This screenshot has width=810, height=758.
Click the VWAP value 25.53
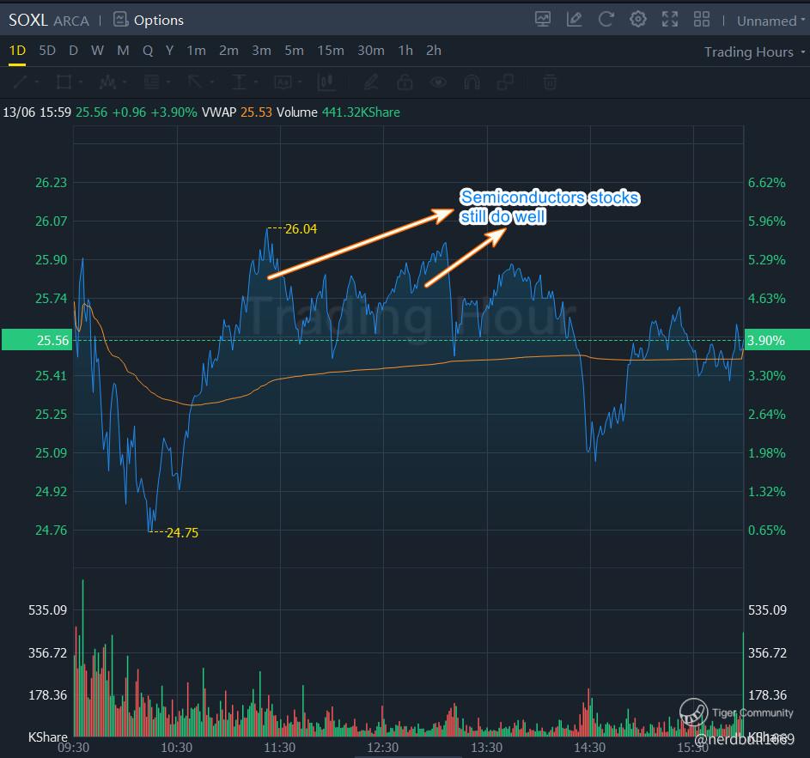(256, 112)
